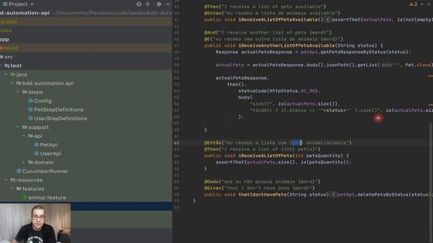Click the UserApi class icon
This screenshot has width=433, height=243.
[37, 154]
